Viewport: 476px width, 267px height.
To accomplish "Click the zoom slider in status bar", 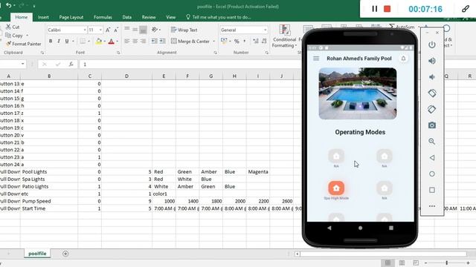I will tap(447, 263).
